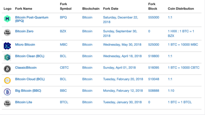Image resolution: width=205 pixels, height=115 pixels.
Task: Select the Bitcoin Lite fork name
Action: click(x=24, y=102)
